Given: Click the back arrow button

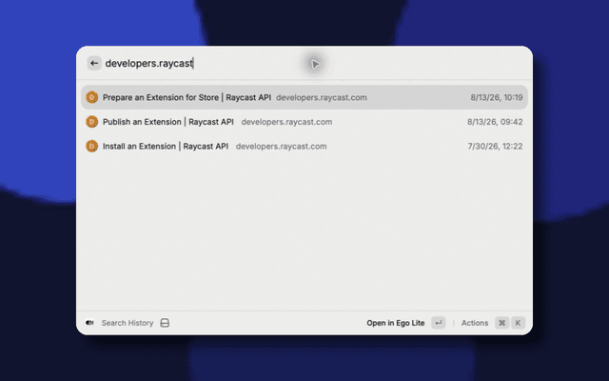Looking at the screenshot, I should click(94, 63).
